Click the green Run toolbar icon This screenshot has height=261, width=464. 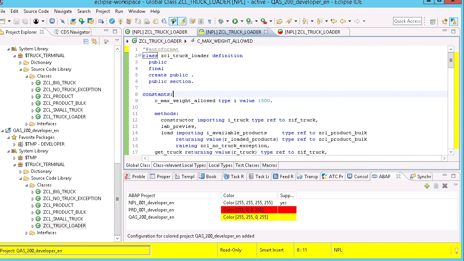pyautogui.click(x=235, y=21)
